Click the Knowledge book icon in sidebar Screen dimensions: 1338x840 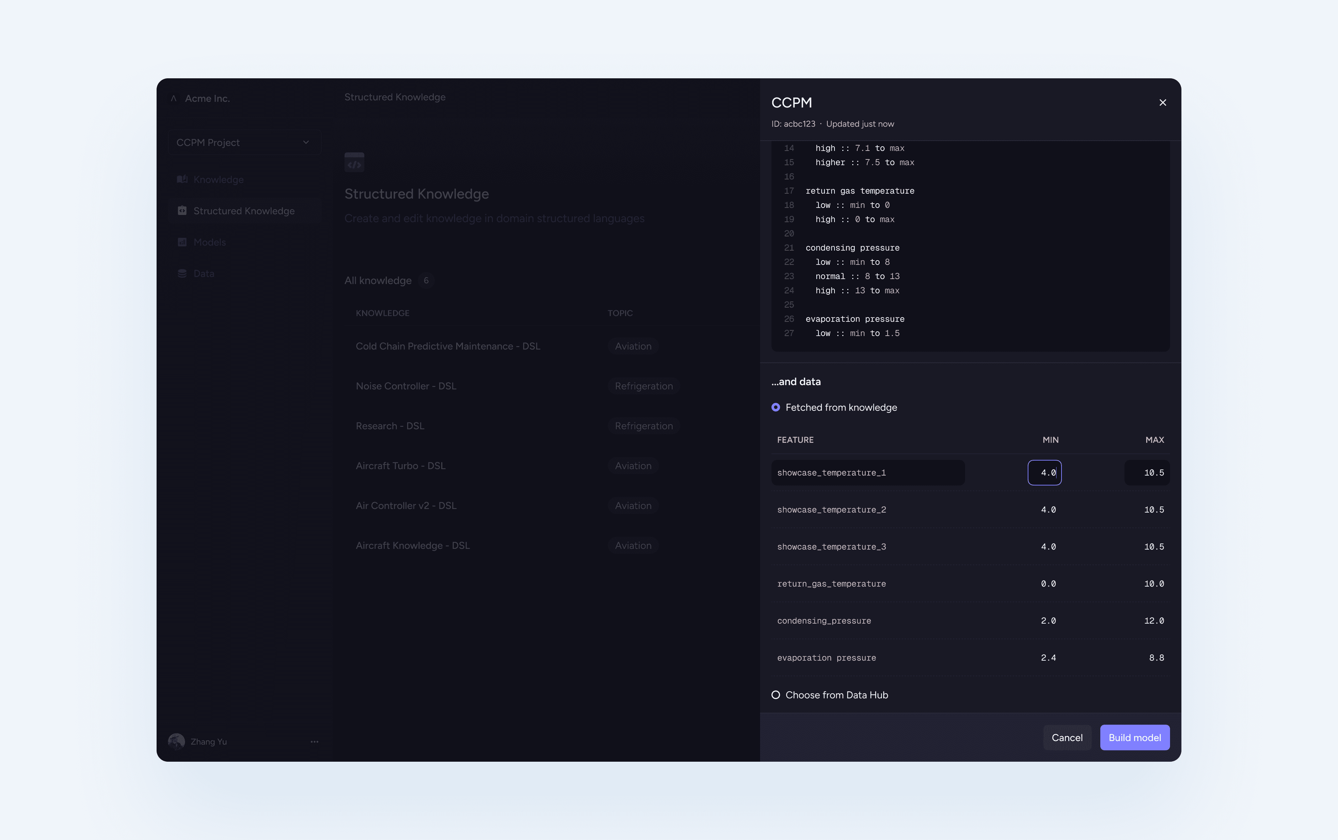(x=181, y=179)
